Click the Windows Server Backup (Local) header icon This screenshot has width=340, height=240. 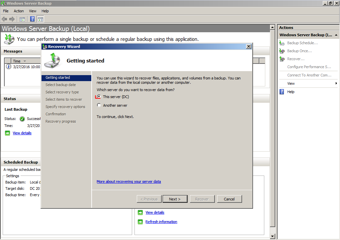(9, 39)
